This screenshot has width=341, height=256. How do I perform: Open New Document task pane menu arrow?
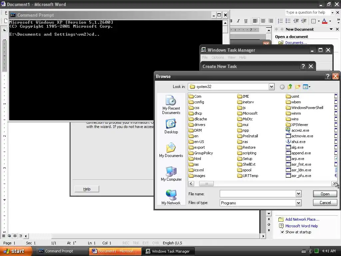point(331,29)
